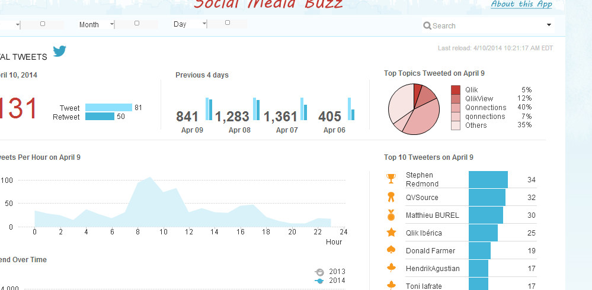Click the star icon next to Qlik Ibérica
592x290 pixels.
(x=391, y=233)
